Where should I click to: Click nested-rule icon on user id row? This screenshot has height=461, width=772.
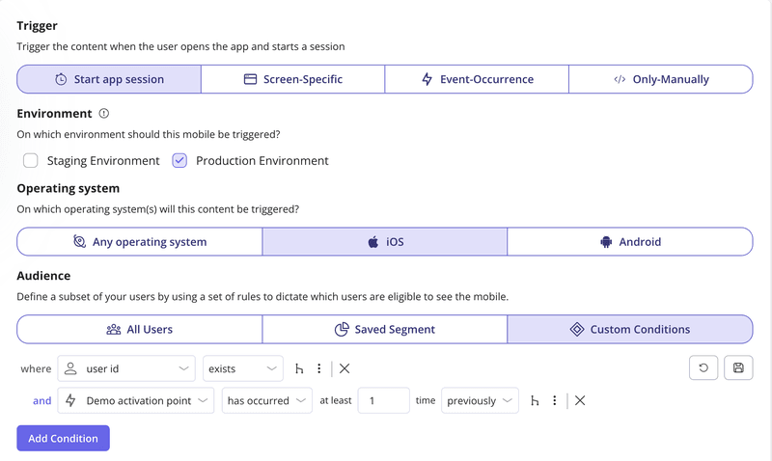299,368
